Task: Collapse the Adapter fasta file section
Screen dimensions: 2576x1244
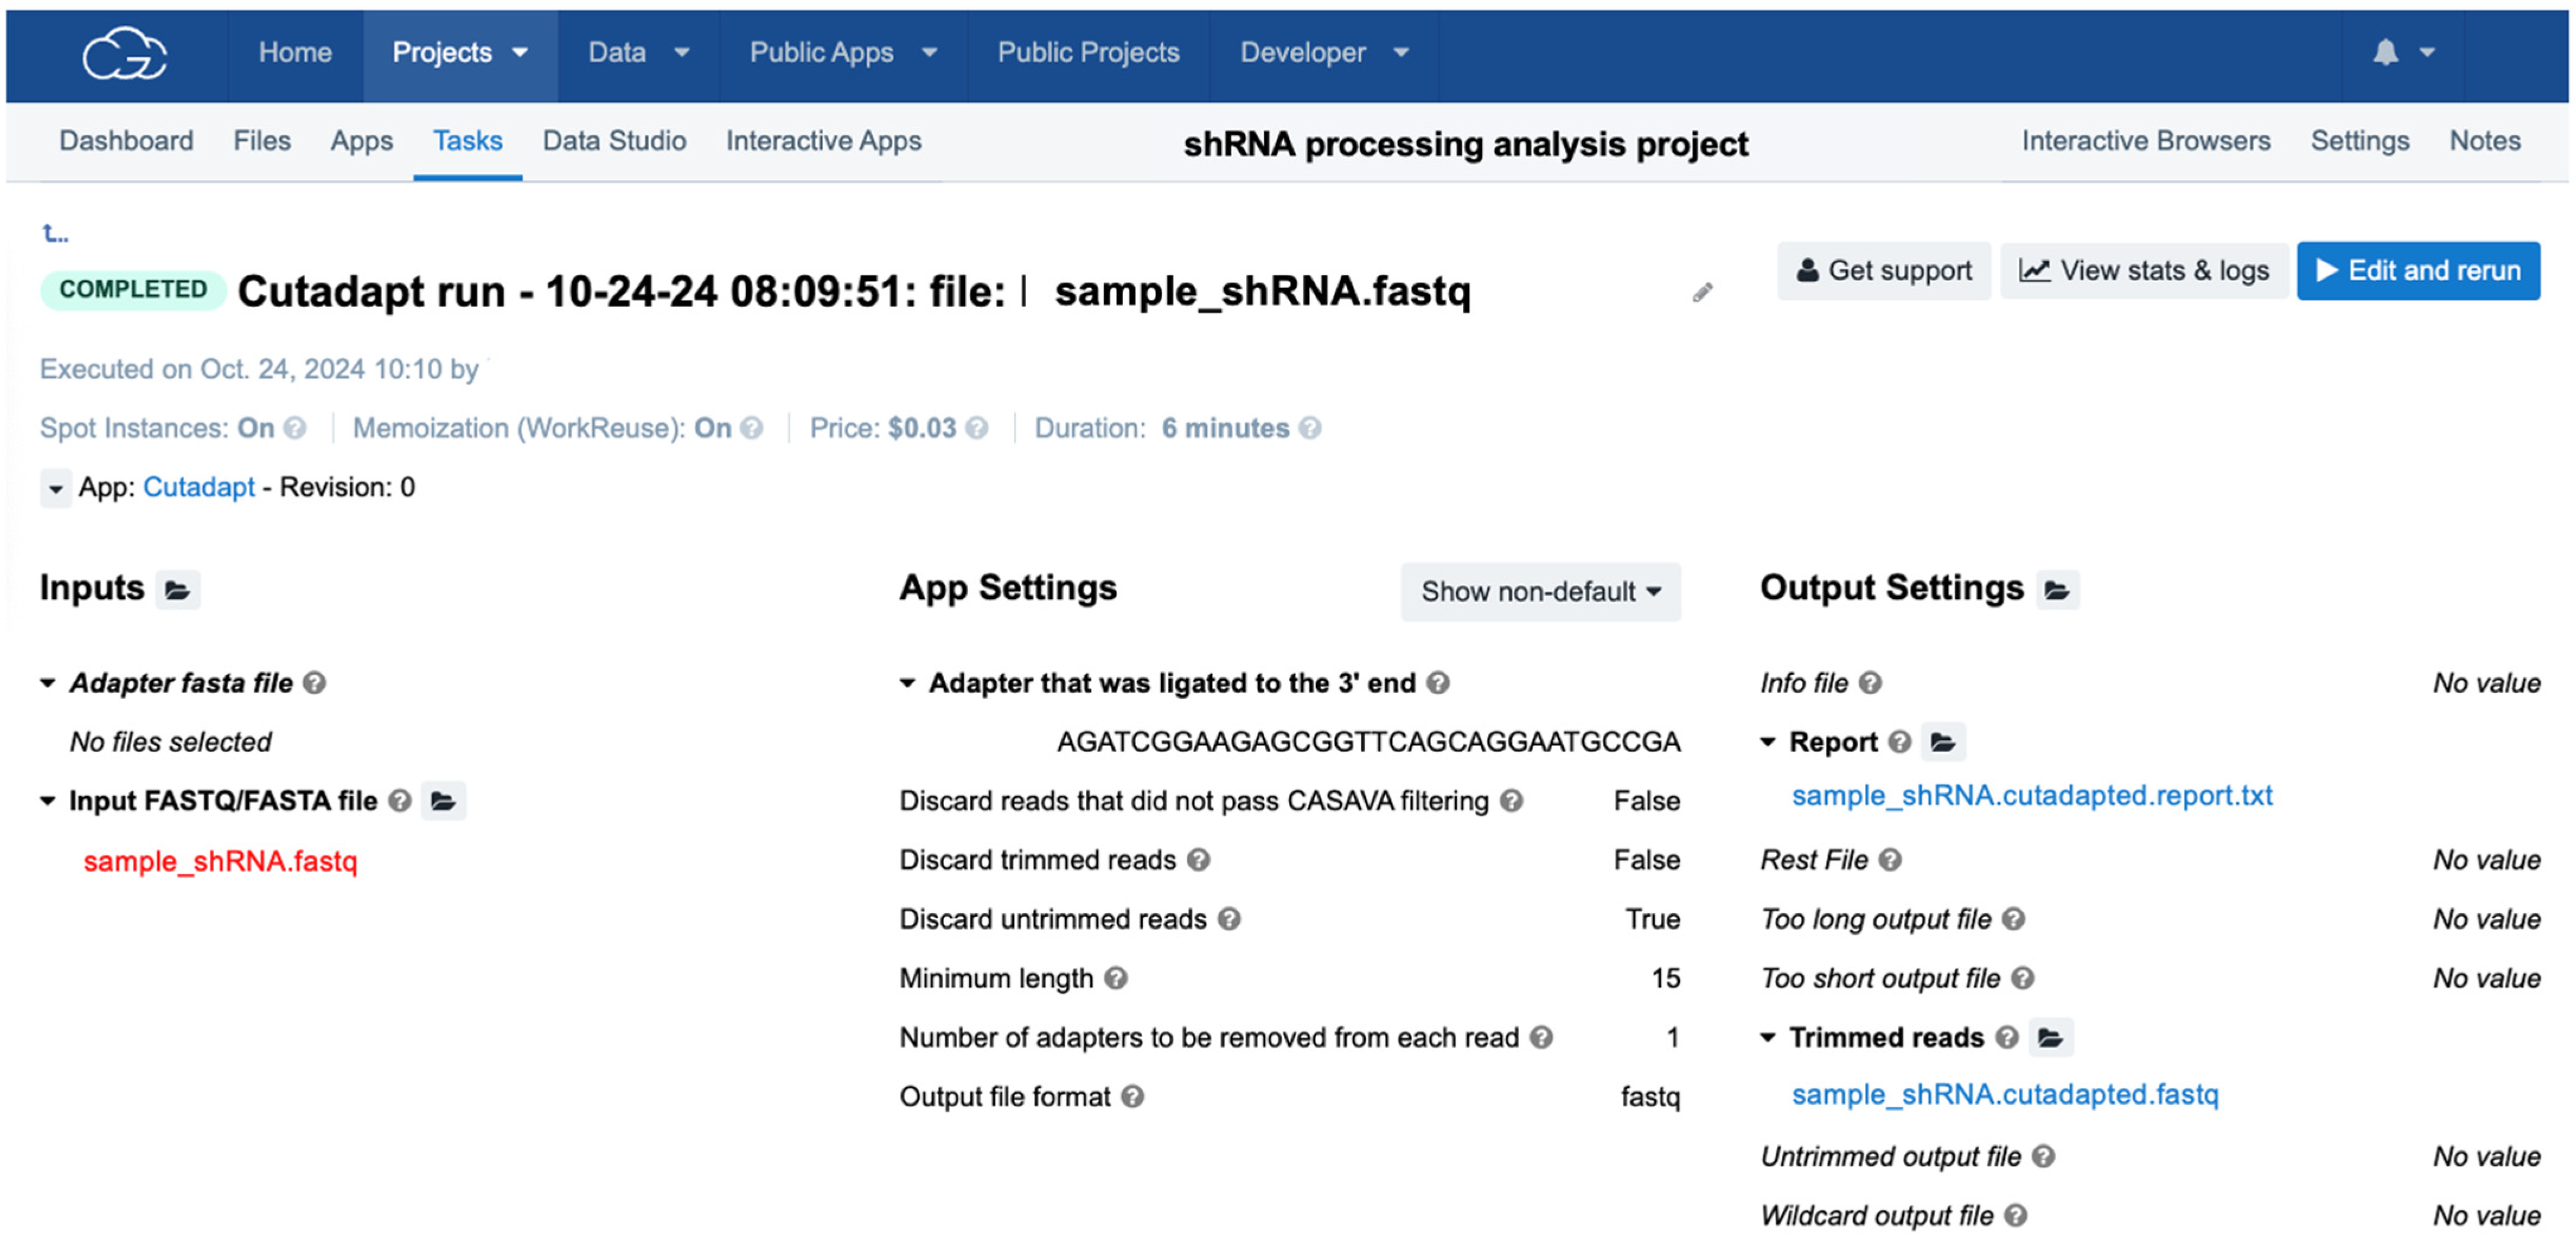Action: [48, 683]
